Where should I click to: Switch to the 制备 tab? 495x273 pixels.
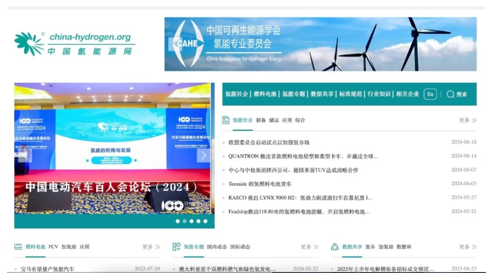click(x=261, y=120)
